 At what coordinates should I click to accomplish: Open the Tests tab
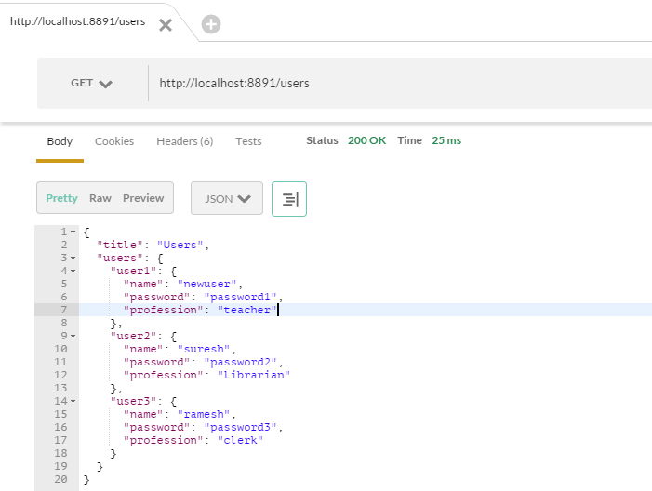248,141
